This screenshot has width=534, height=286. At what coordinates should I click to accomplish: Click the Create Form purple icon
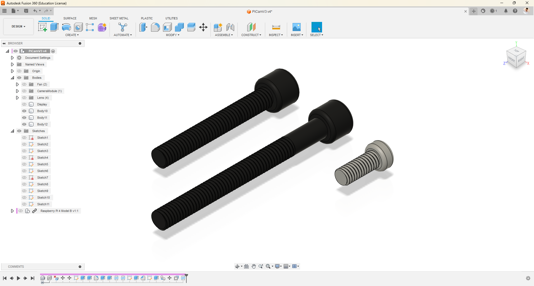click(x=102, y=27)
